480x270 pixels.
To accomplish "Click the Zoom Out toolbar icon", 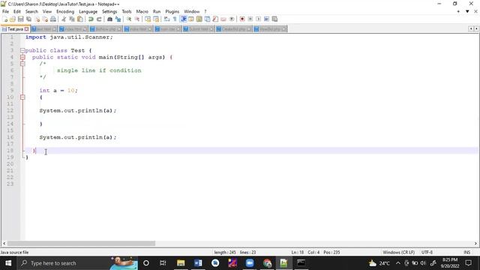I will point(136,19).
